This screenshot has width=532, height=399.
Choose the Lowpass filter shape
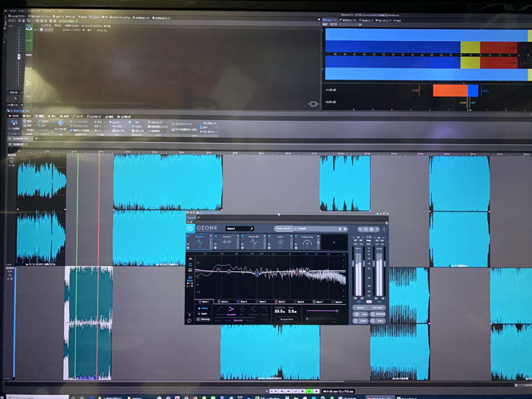tap(264, 309)
